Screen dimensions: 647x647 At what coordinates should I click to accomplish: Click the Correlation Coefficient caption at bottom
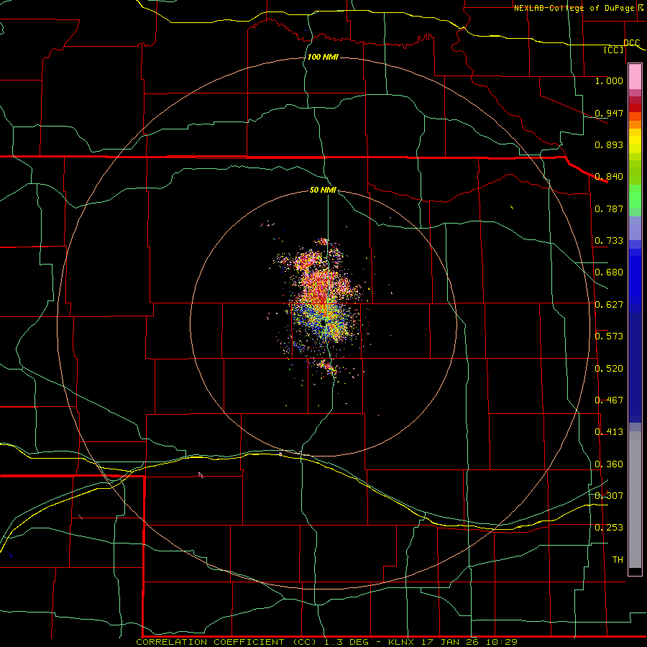326,642
